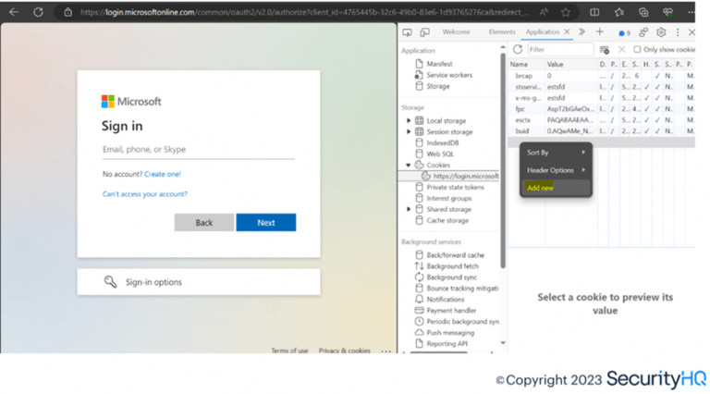Expand the Local storage tree node
The height and width of the screenshot is (394, 710).
click(409, 120)
